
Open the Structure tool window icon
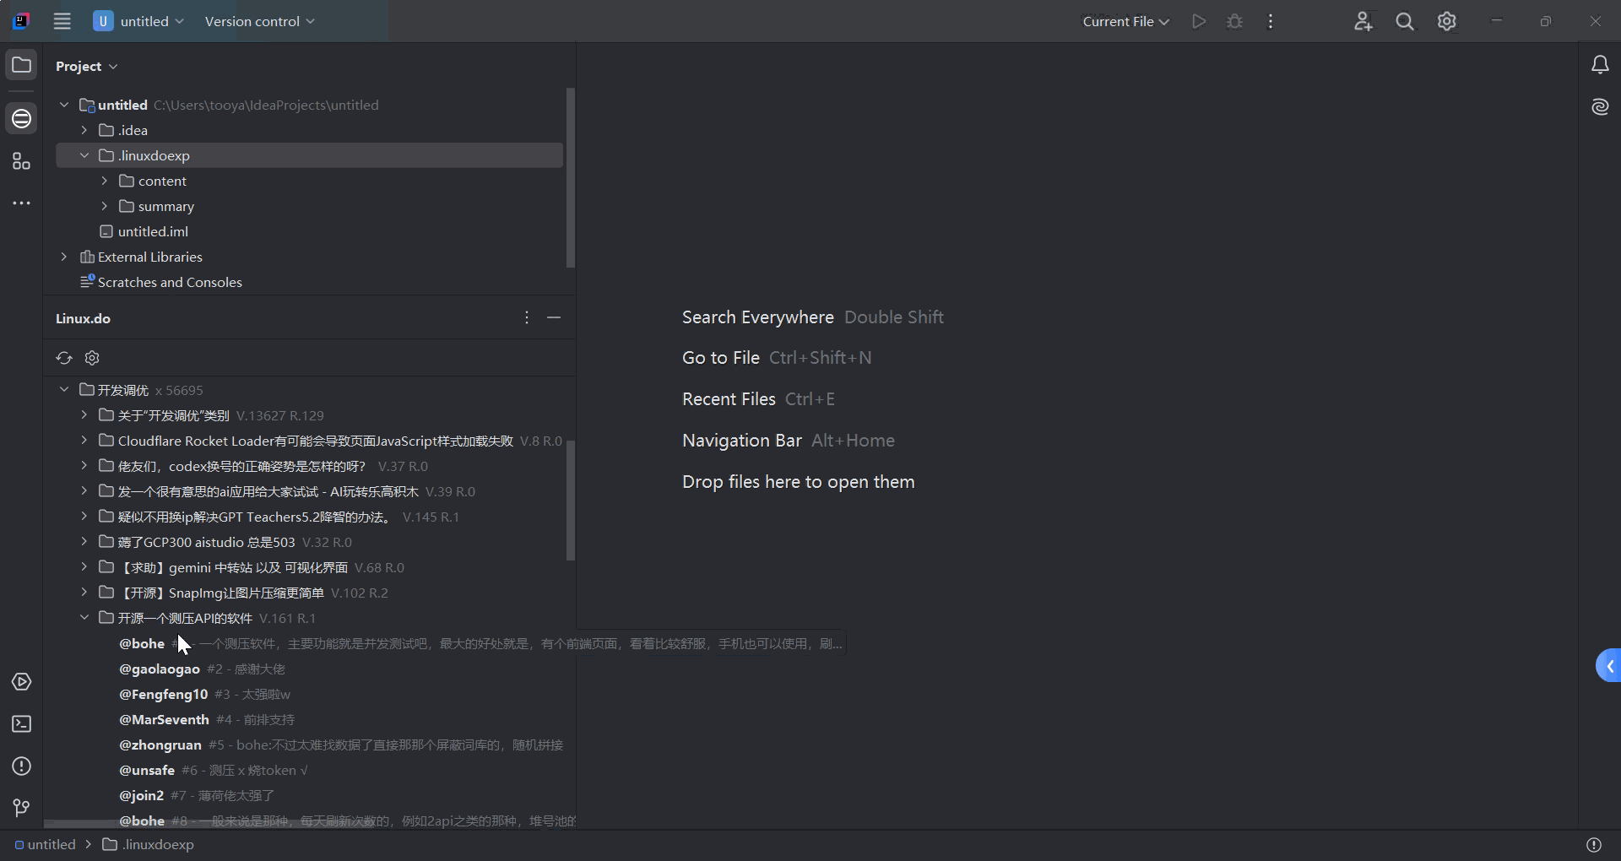pyautogui.click(x=21, y=161)
